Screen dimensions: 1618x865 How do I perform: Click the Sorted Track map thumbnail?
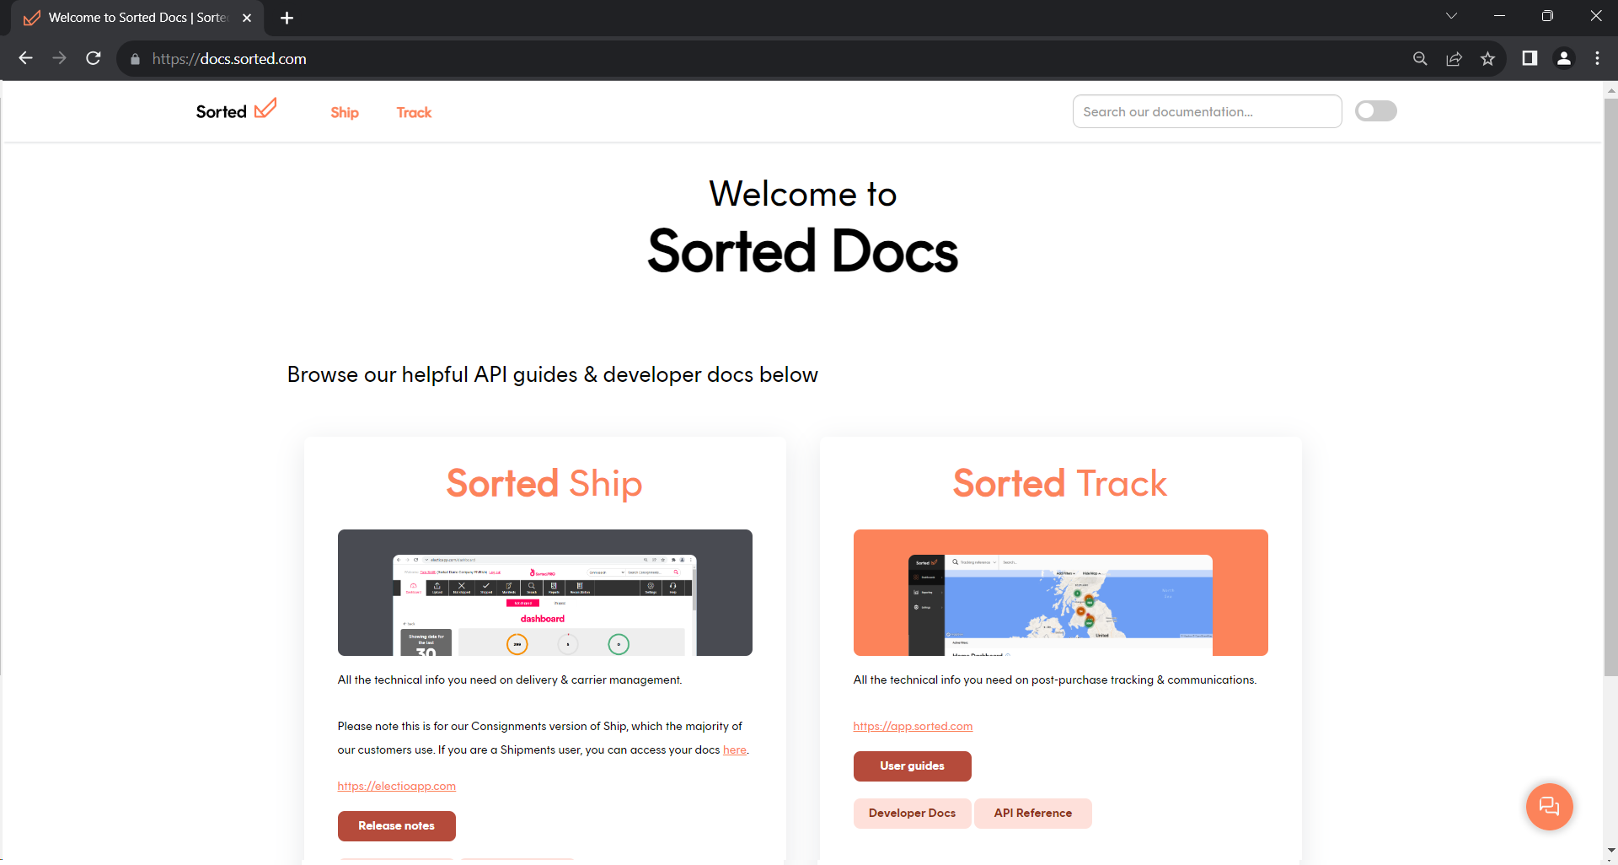tap(1061, 593)
